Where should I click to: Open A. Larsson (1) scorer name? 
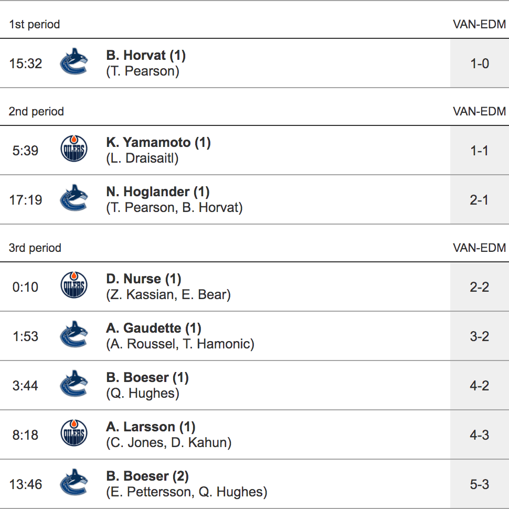(x=150, y=427)
